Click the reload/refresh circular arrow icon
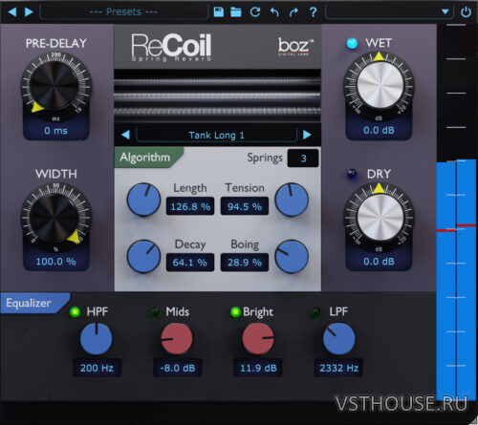The image size is (478, 425). (x=255, y=12)
